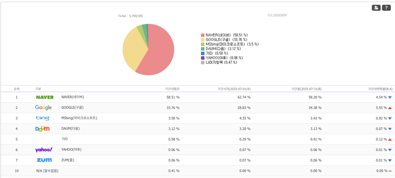Click the red up arrow in GOOGLE row
Viewport: 395px width, 178px height.
pyautogui.click(x=390, y=108)
